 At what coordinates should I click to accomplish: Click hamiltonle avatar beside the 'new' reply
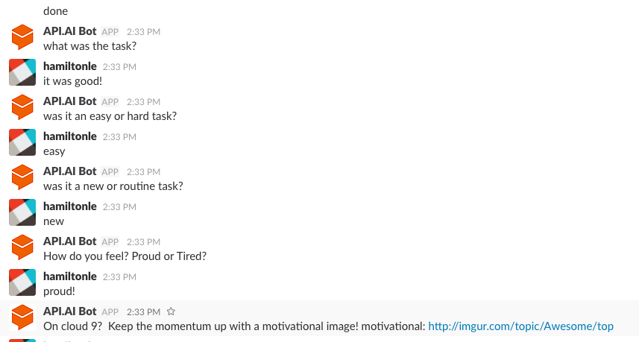pyautogui.click(x=22, y=212)
